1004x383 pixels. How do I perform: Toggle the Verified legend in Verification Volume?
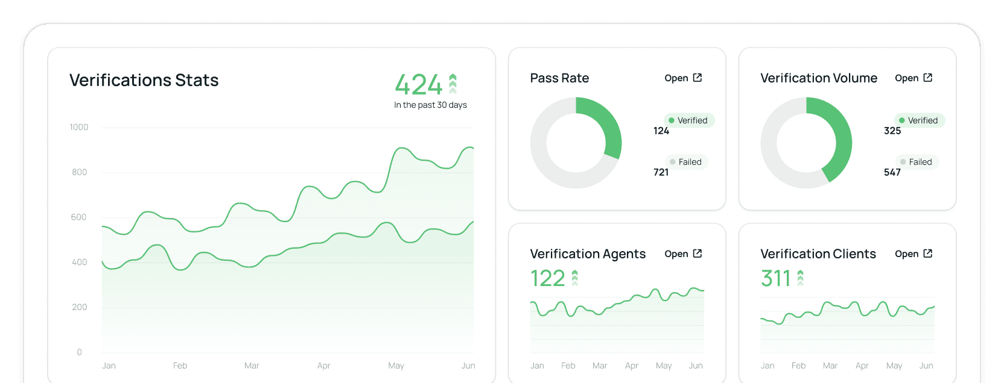(x=920, y=120)
